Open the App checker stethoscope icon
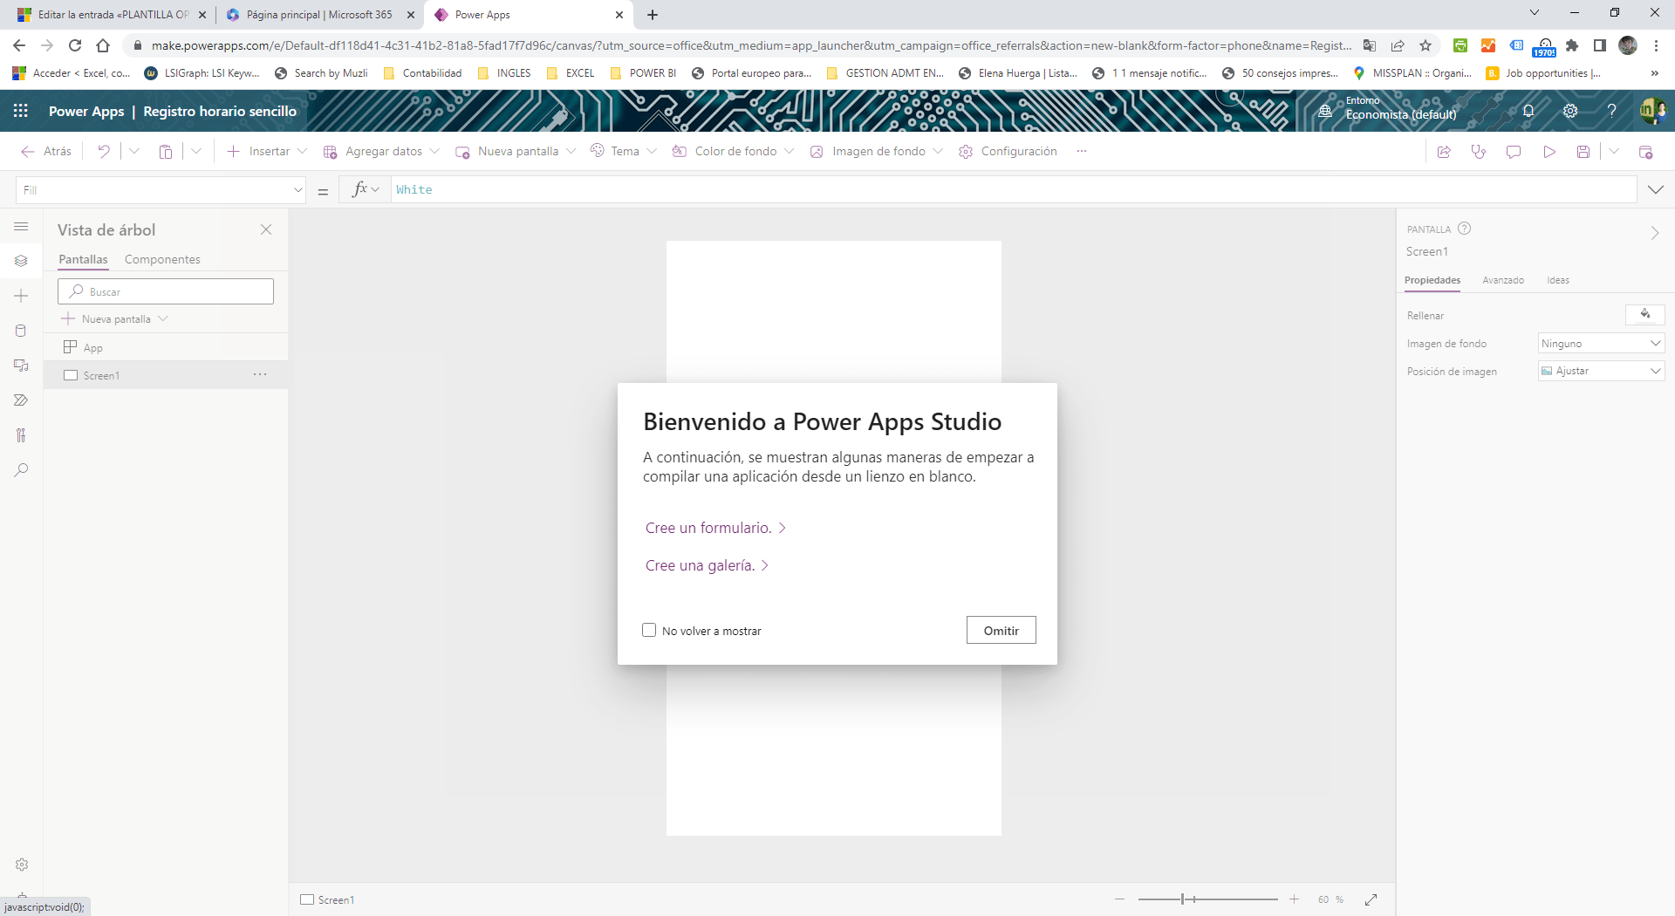Screen dimensions: 1675x916 [1479, 152]
